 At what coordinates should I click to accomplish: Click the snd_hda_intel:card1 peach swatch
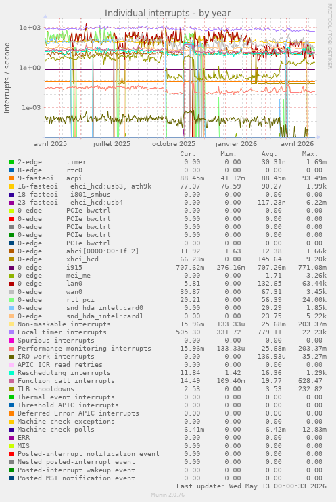(x=11, y=316)
